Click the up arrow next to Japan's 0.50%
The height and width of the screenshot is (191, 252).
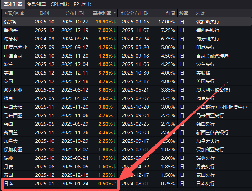point(115,184)
